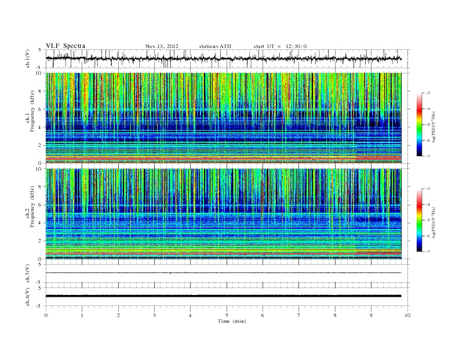Click the 'Time (min)' axis label

coord(232,321)
